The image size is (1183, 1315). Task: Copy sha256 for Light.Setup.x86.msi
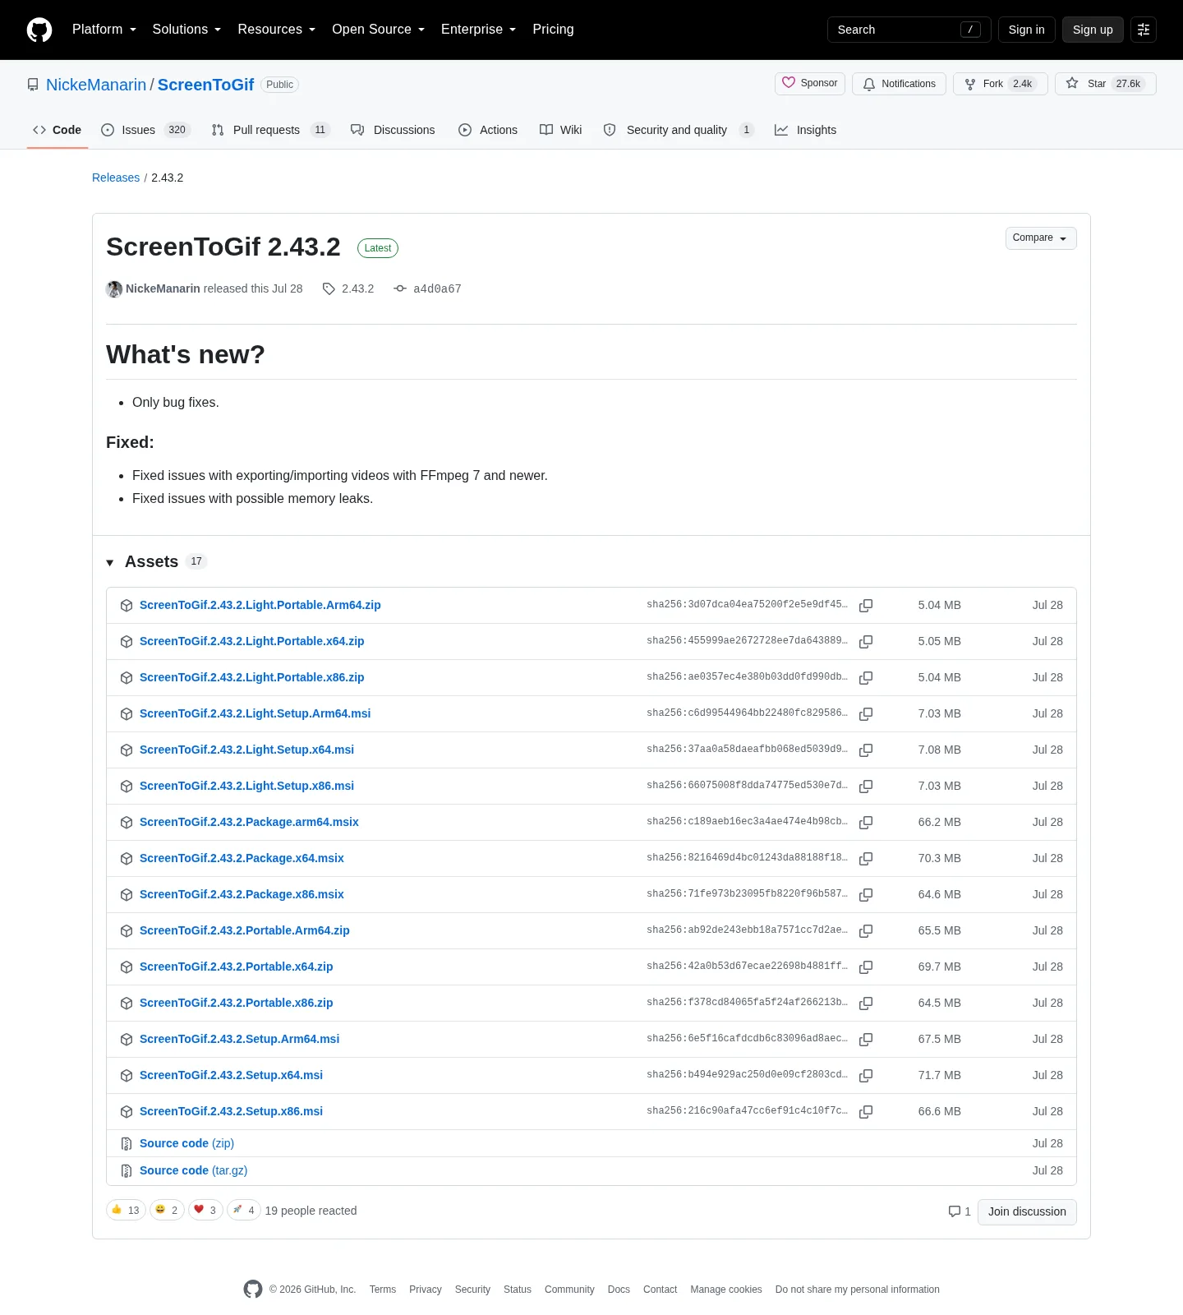(x=866, y=787)
